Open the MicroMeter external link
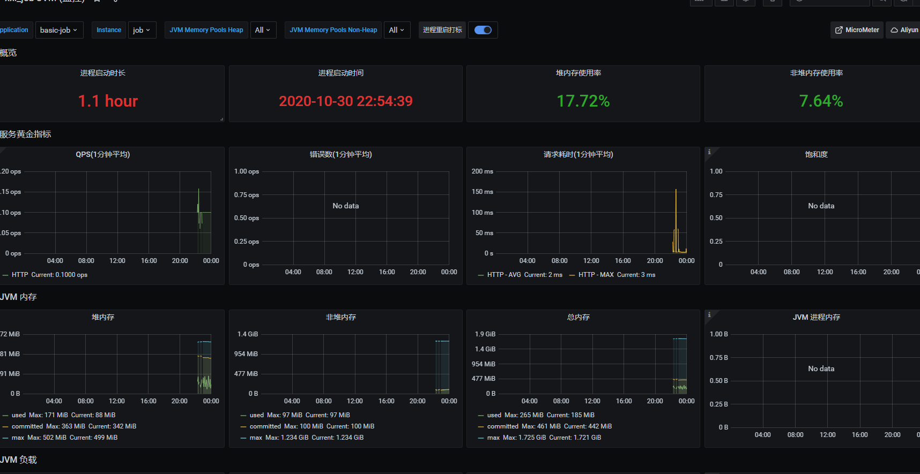The width and height of the screenshot is (920, 474). 857,30
